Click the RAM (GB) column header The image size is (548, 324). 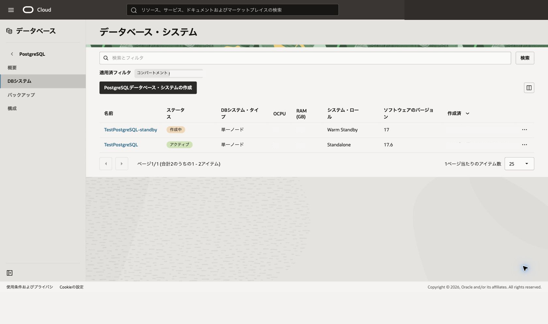click(x=301, y=114)
